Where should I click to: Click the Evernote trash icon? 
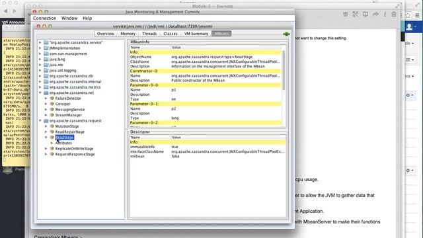coord(394,15)
